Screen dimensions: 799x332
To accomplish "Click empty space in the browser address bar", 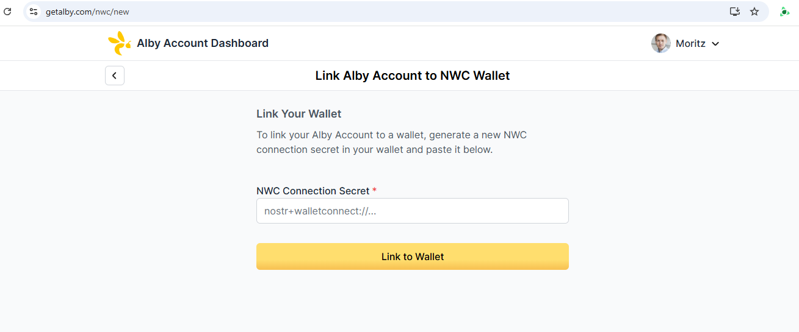I will point(427,12).
